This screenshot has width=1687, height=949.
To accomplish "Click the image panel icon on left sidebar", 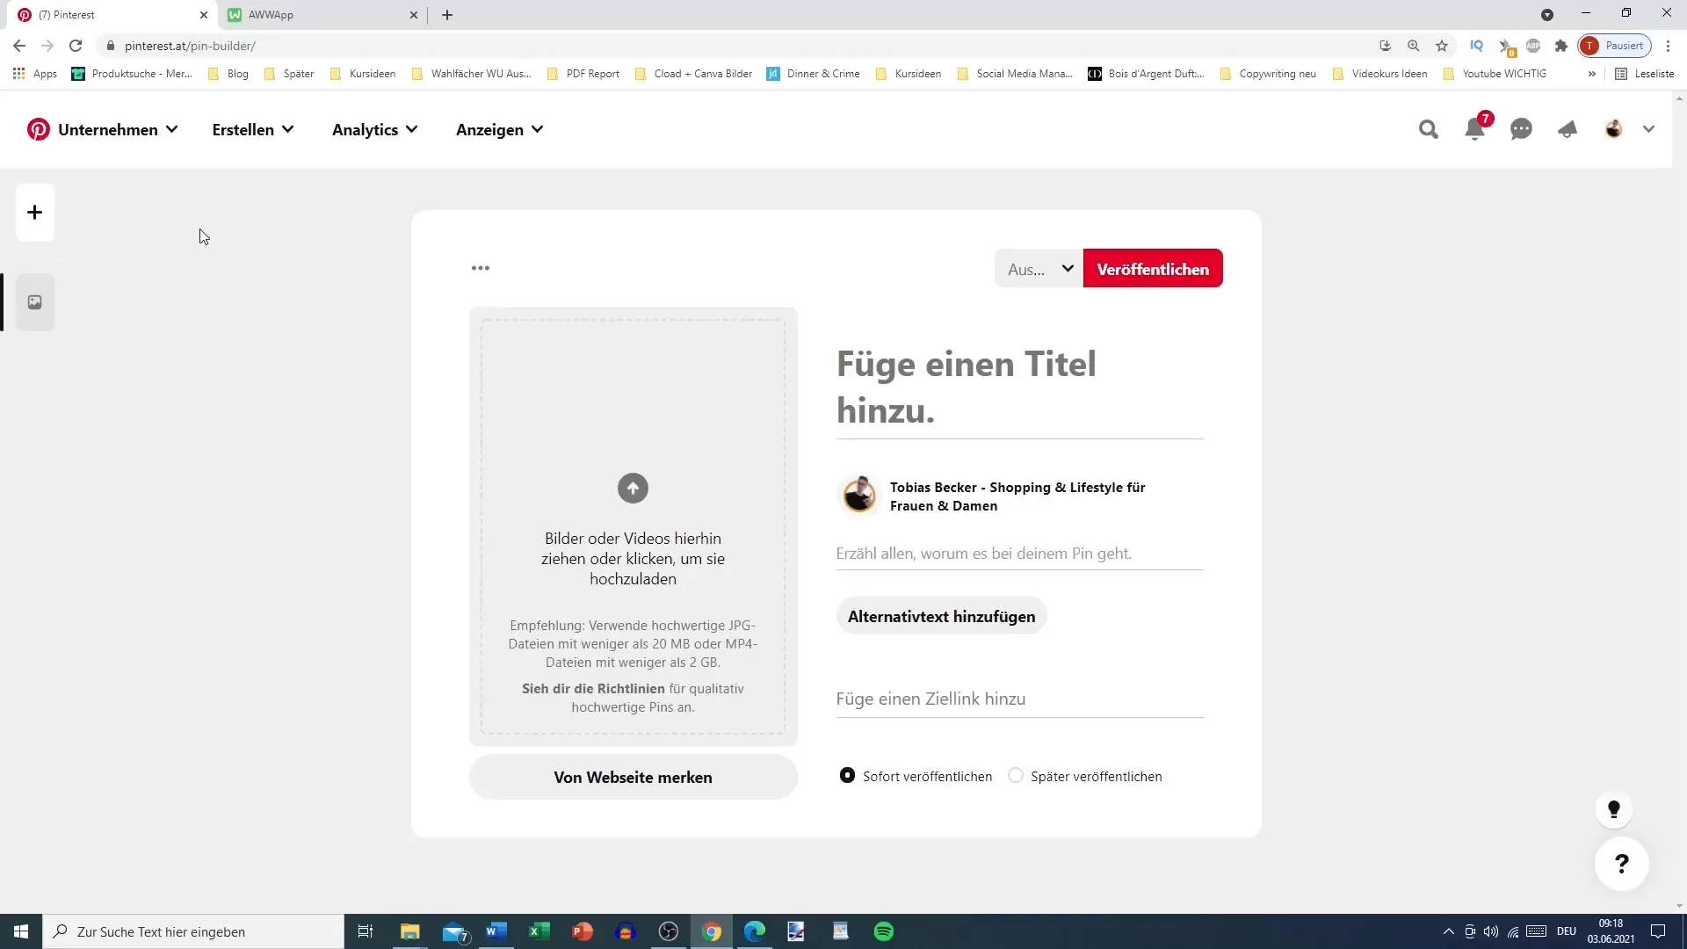I will (35, 301).
